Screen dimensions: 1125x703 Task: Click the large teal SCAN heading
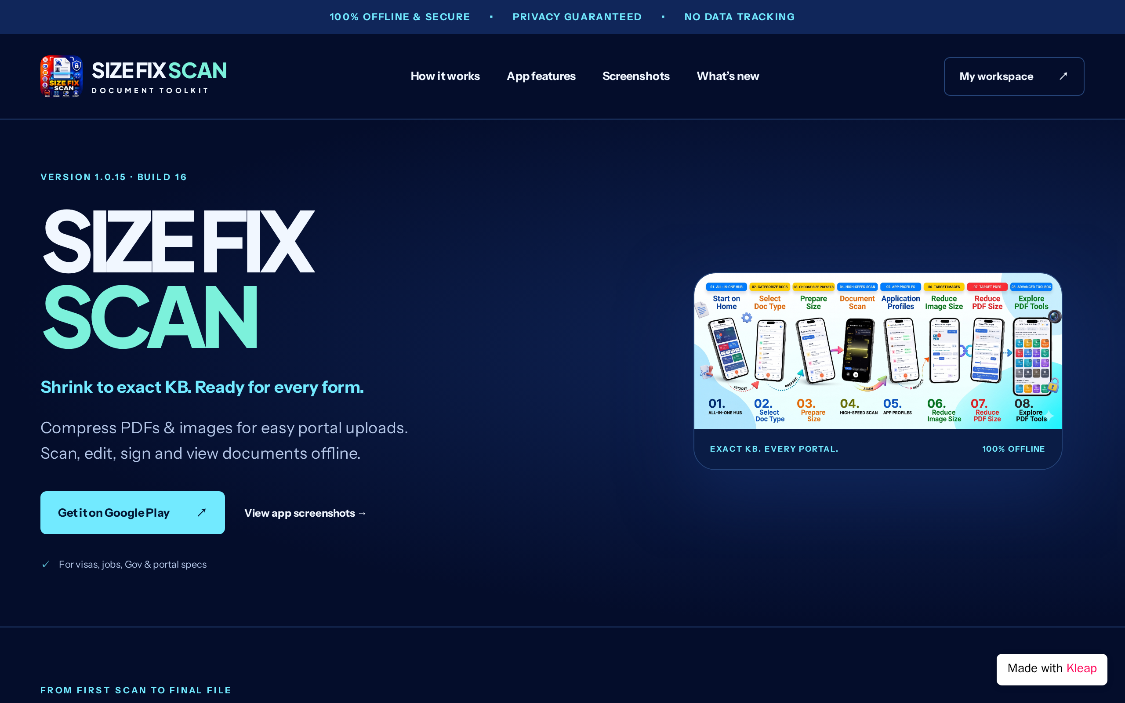150,317
